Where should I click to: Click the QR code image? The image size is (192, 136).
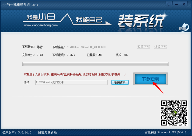click(x=174, y=113)
